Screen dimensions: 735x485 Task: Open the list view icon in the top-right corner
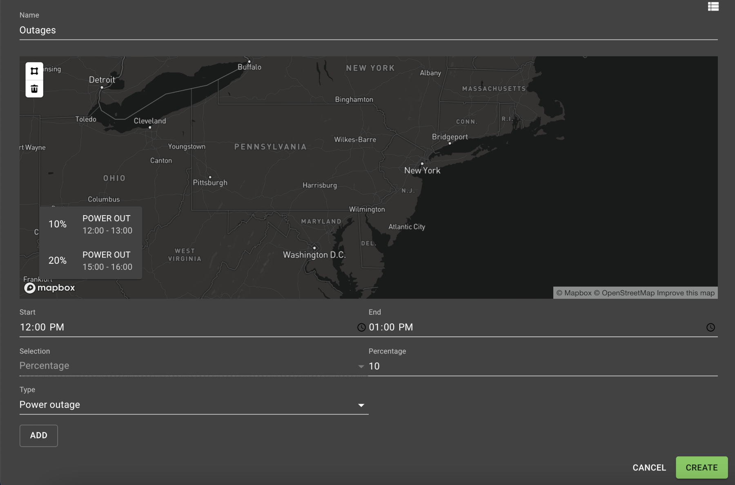[714, 7]
